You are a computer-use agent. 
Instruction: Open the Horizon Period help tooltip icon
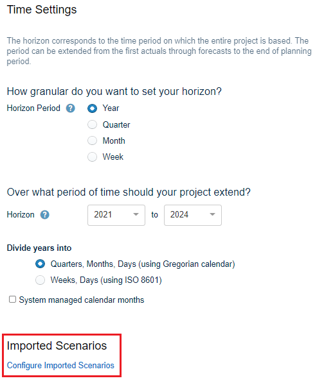(71, 108)
